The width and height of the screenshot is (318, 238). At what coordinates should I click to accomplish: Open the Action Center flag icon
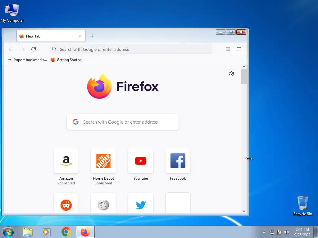279,232
